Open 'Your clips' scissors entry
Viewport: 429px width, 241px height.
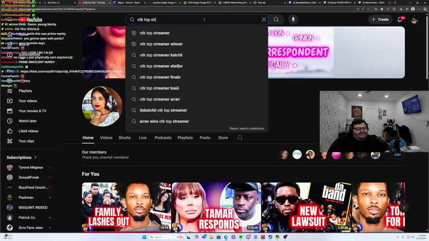[x=26, y=141]
